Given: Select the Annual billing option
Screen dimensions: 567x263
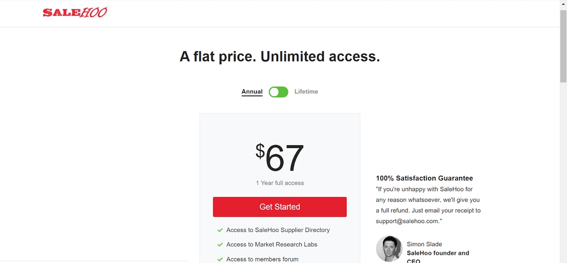Looking at the screenshot, I should (x=252, y=92).
